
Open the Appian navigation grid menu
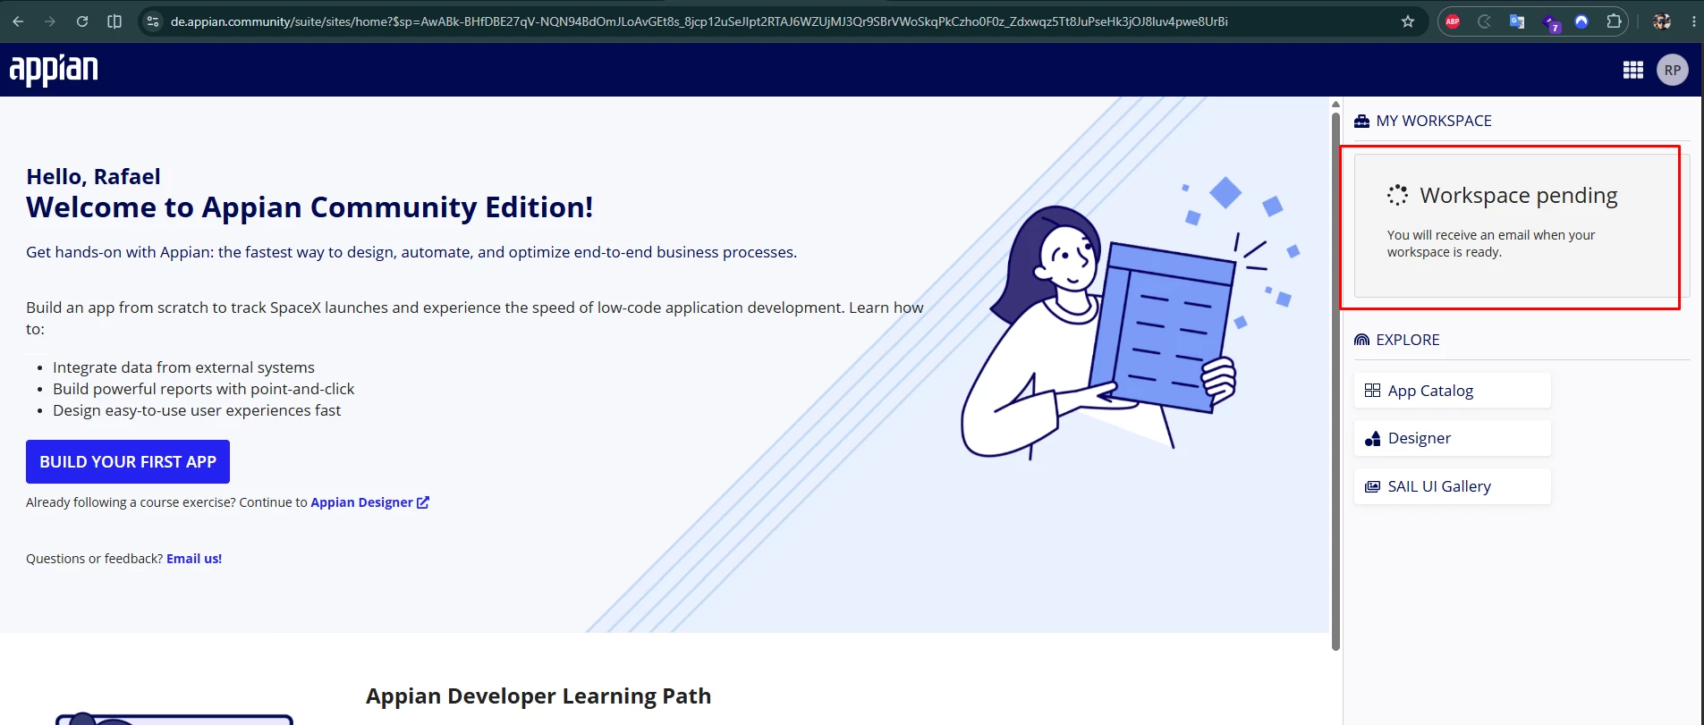click(x=1633, y=70)
